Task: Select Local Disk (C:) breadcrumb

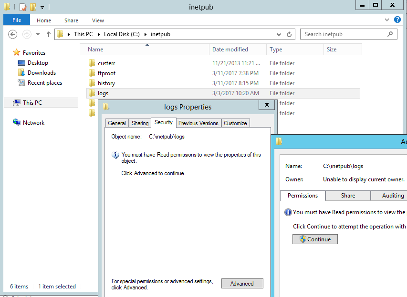Action: coord(122,34)
